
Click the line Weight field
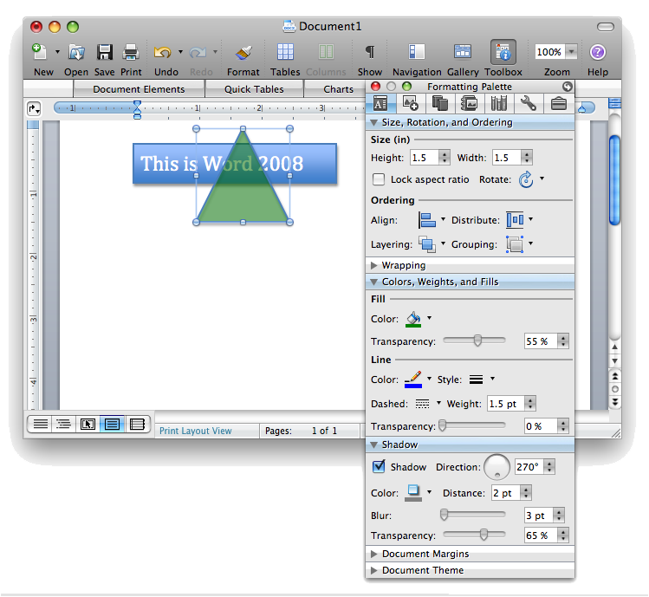click(x=505, y=404)
